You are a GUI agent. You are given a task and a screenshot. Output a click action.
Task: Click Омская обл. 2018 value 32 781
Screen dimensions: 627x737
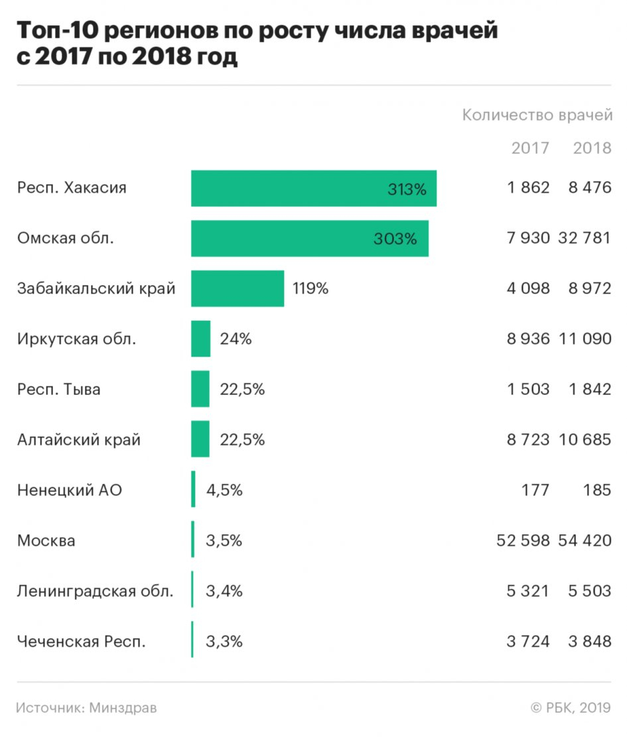pyautogui.click(x=585, y=238)
